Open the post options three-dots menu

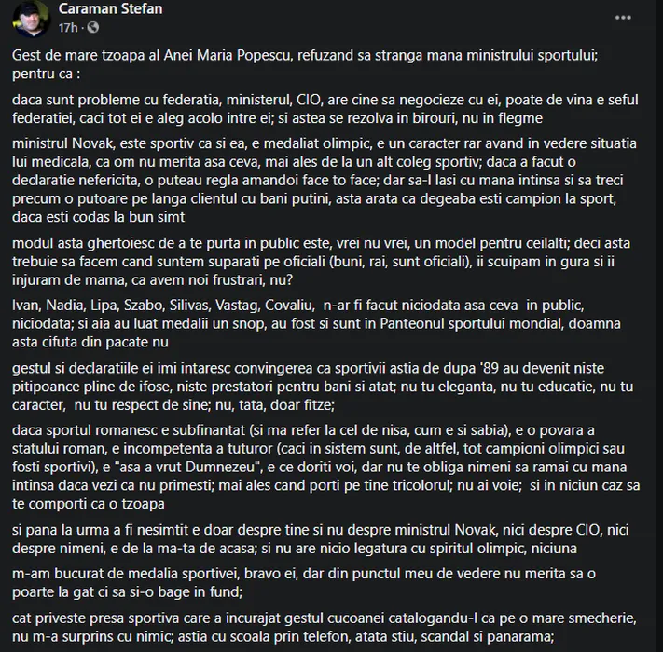[623, 18]
